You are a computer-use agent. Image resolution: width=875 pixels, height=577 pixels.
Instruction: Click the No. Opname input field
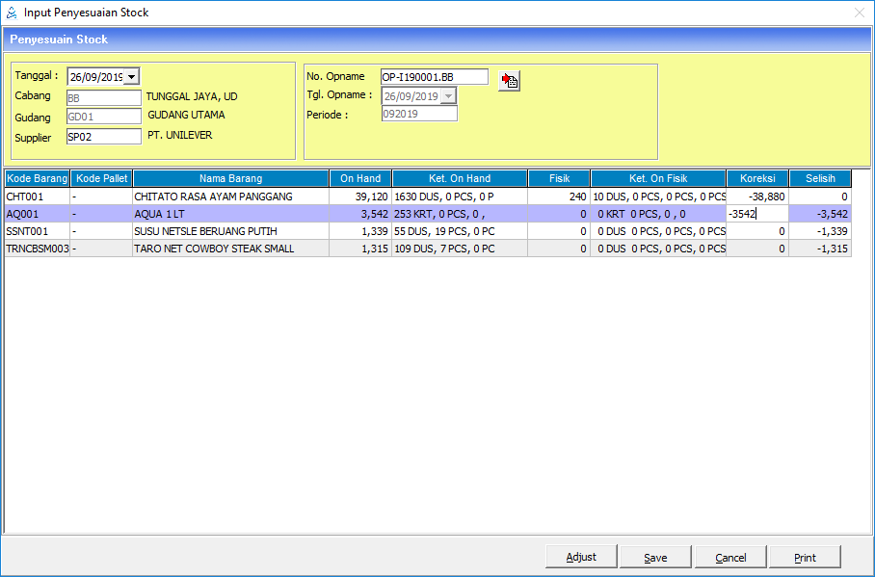[x=434, y=77]
